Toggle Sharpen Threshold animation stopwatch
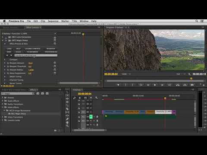 tap(8, 66)
